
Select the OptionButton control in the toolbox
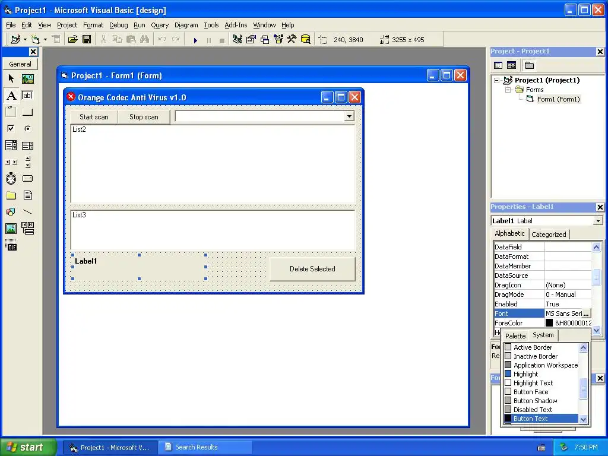27,128
